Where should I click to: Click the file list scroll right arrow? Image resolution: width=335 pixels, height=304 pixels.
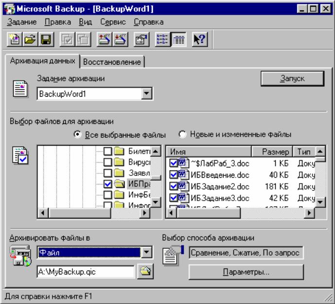pyautogui.click(x=309, y=213)
